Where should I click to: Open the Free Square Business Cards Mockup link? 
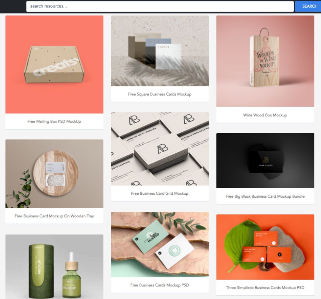coord(160,94)
